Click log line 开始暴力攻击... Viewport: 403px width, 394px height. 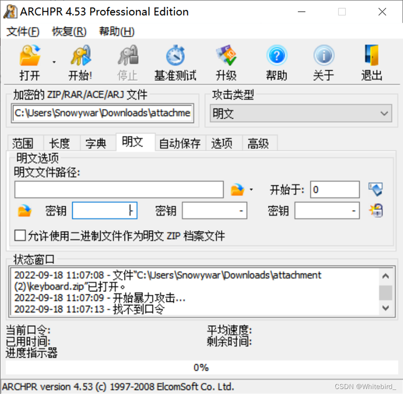coord(100,298)
